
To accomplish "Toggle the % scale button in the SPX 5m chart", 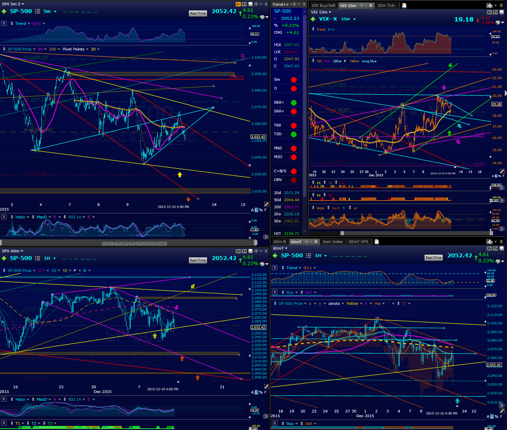I will pos(261,210).
